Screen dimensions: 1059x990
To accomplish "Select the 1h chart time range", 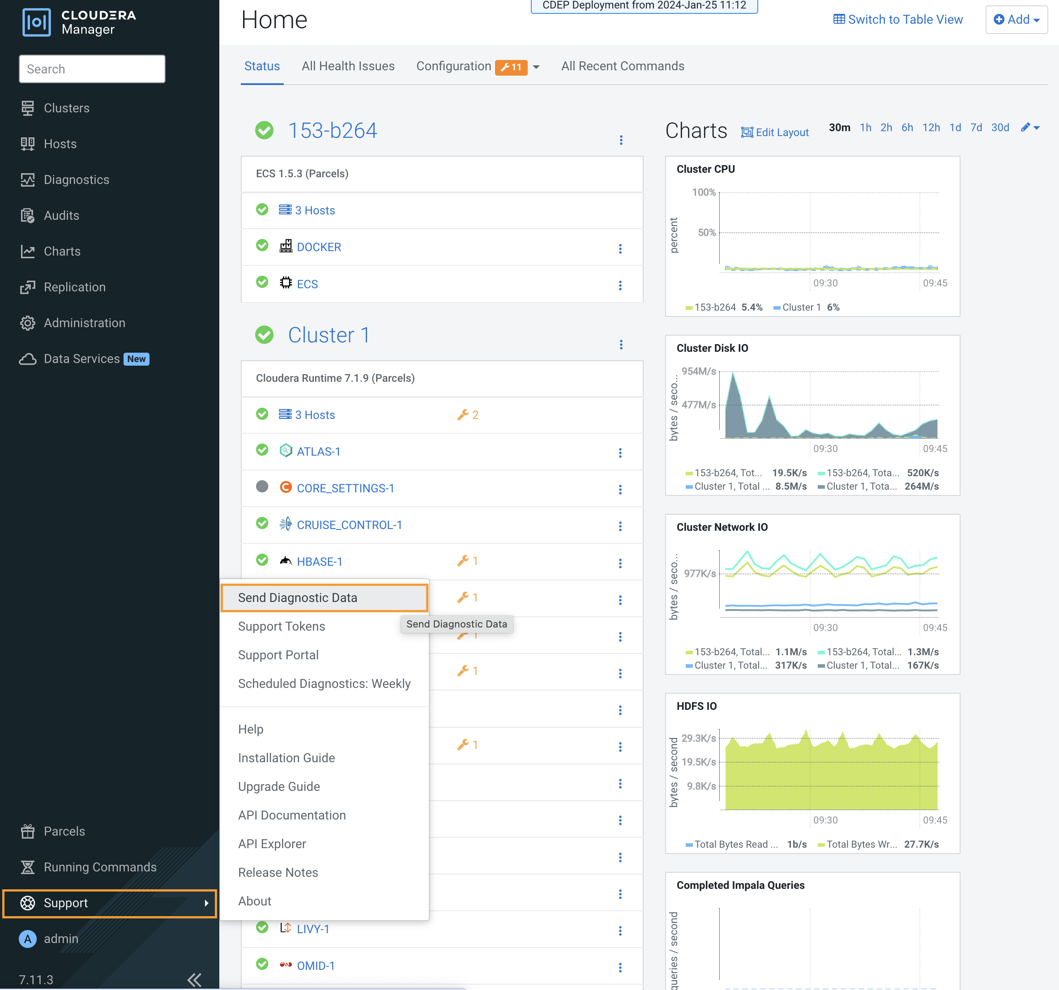I will click(865, 128).
